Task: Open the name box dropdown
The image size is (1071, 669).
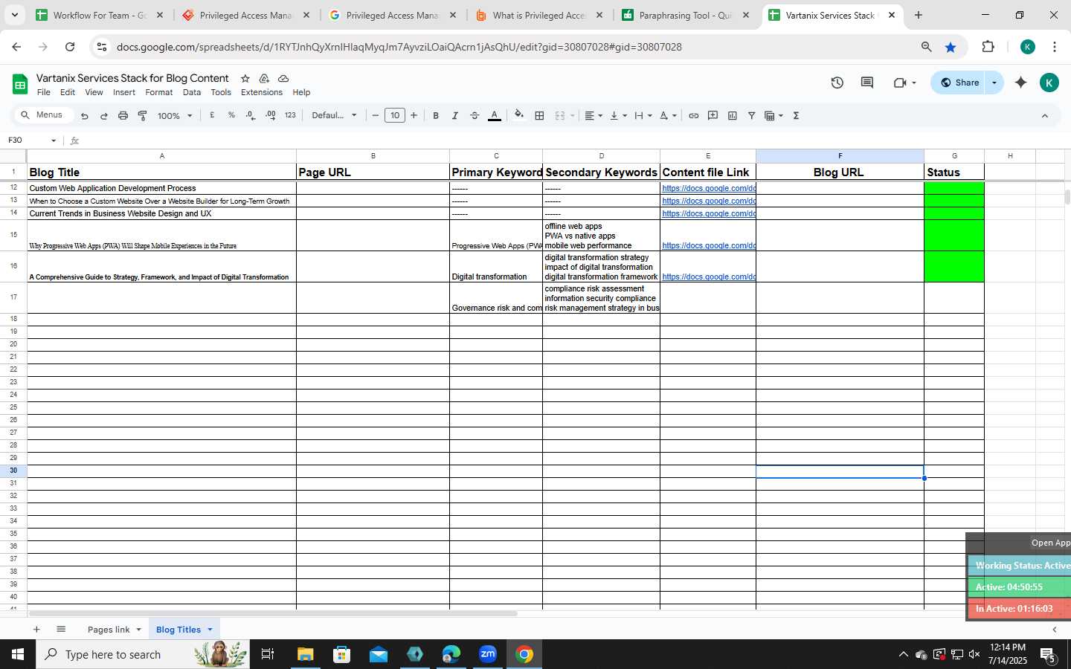Action: pyautogui.click(x=54, y=140)
